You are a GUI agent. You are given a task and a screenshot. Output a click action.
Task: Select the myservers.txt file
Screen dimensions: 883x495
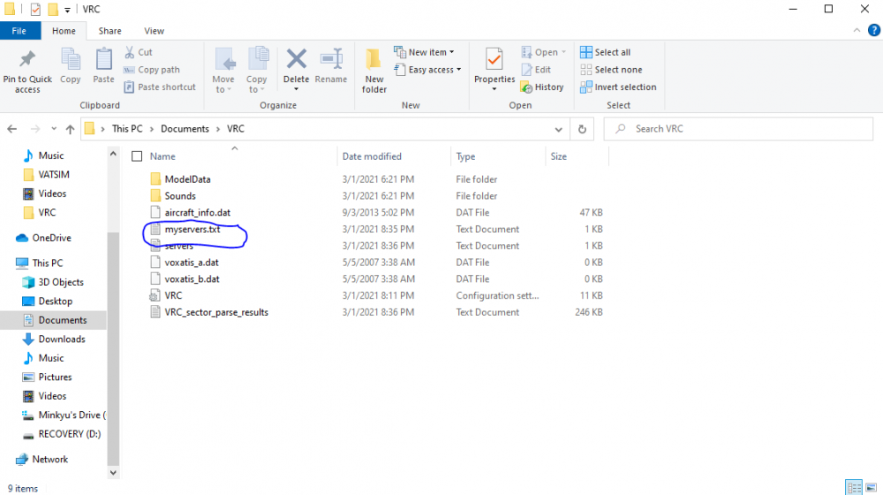pos(192,230)
